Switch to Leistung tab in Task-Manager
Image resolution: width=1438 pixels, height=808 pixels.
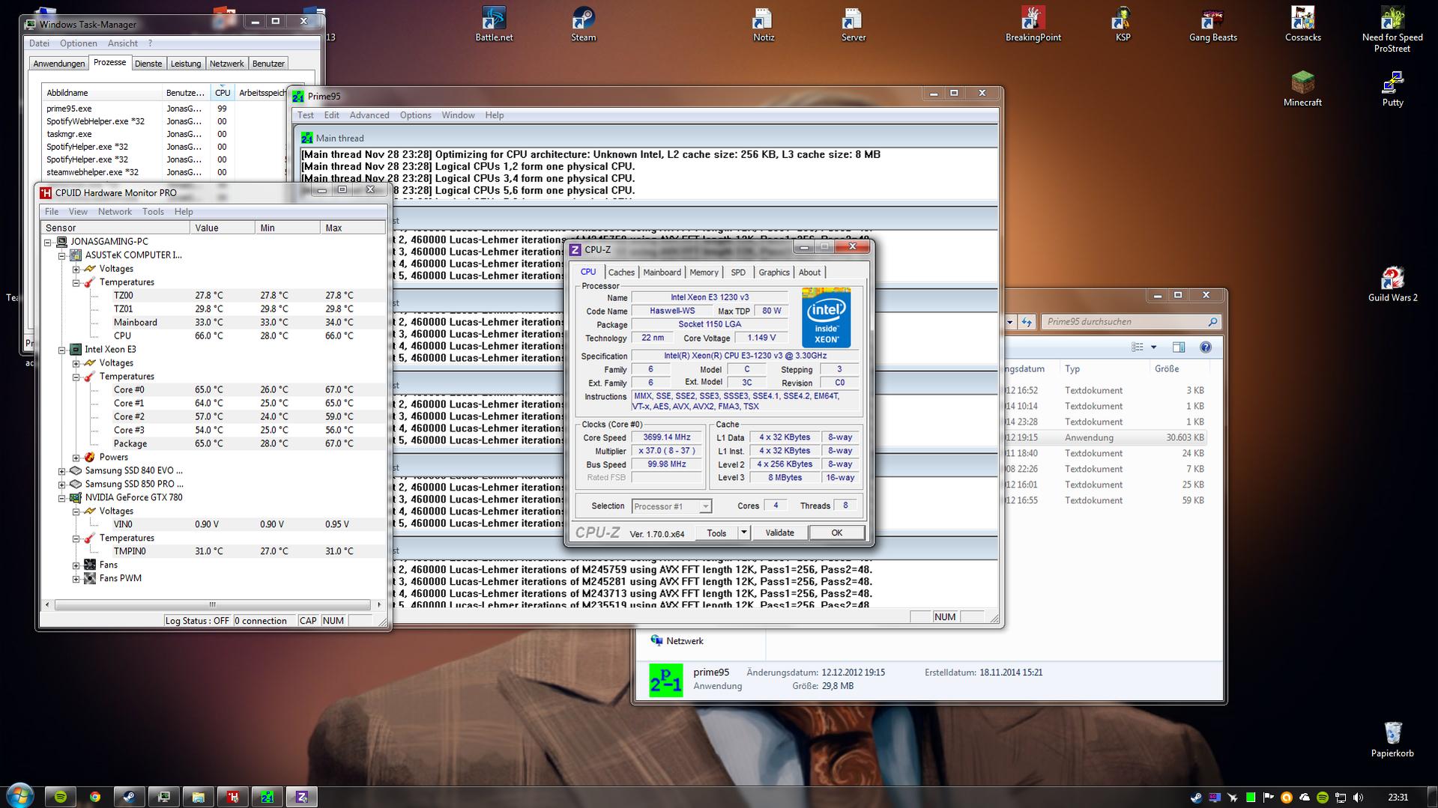click(x=185, y=64)
